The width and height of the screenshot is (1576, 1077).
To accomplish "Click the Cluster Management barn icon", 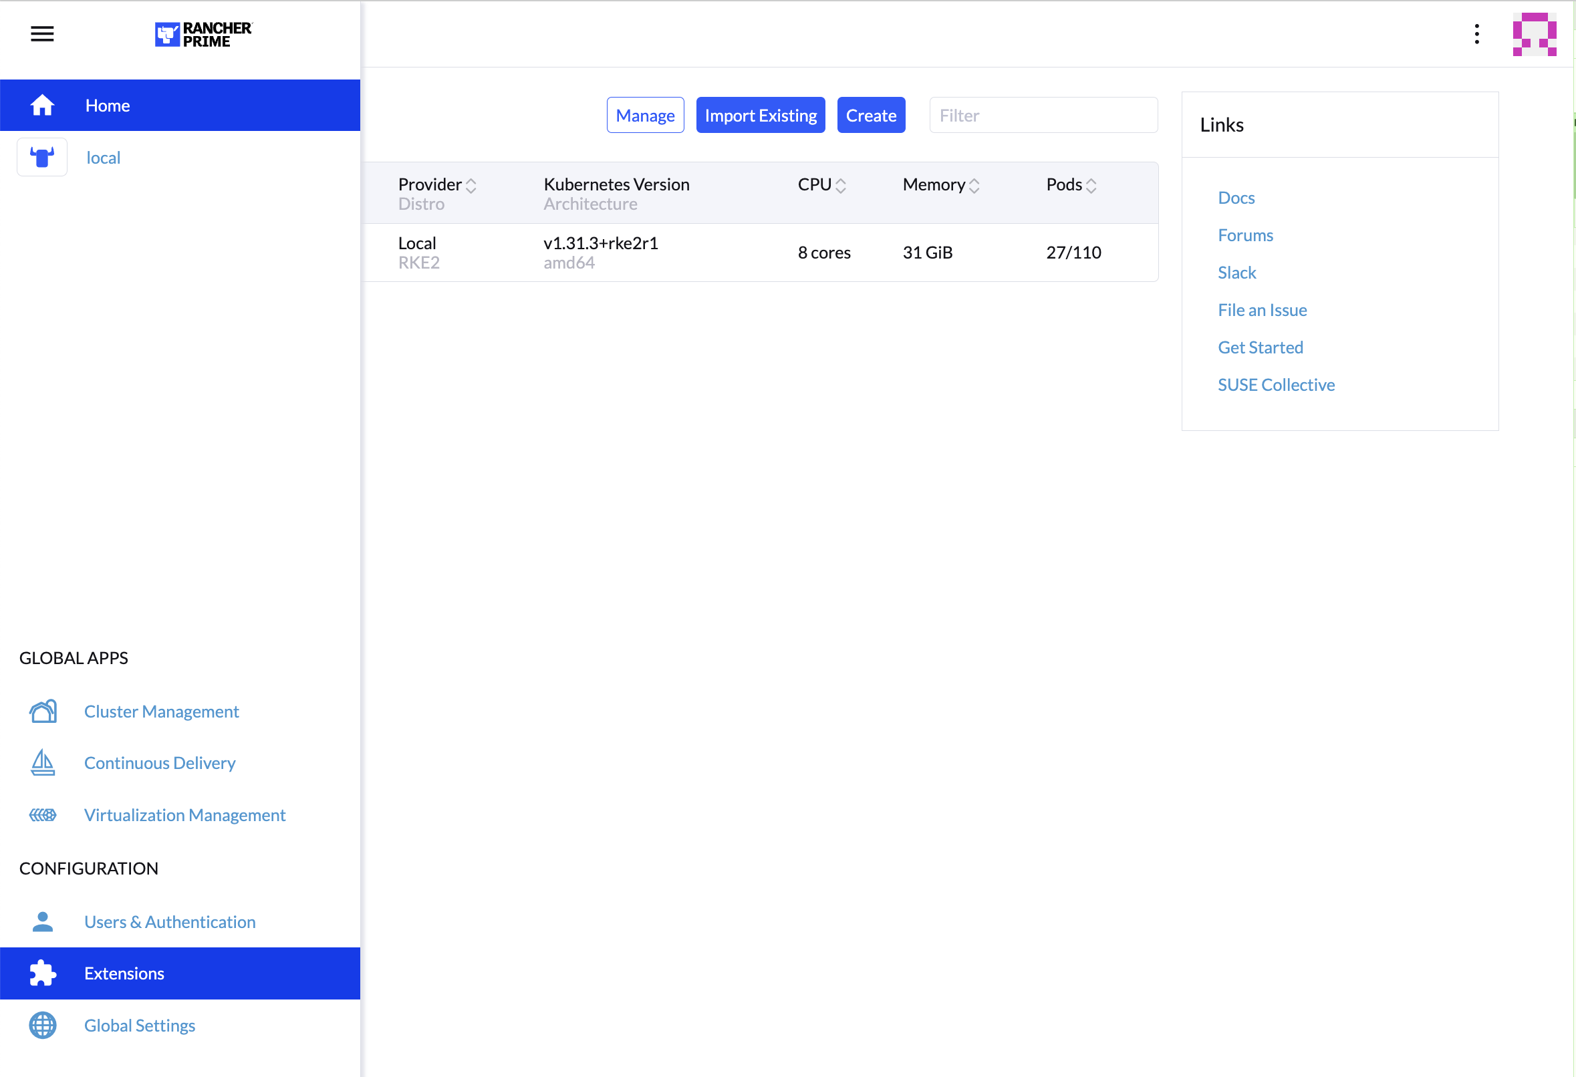I will point(43,712).
